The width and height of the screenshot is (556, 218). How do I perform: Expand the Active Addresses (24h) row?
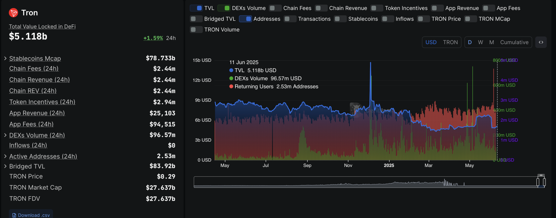point(5,156)
